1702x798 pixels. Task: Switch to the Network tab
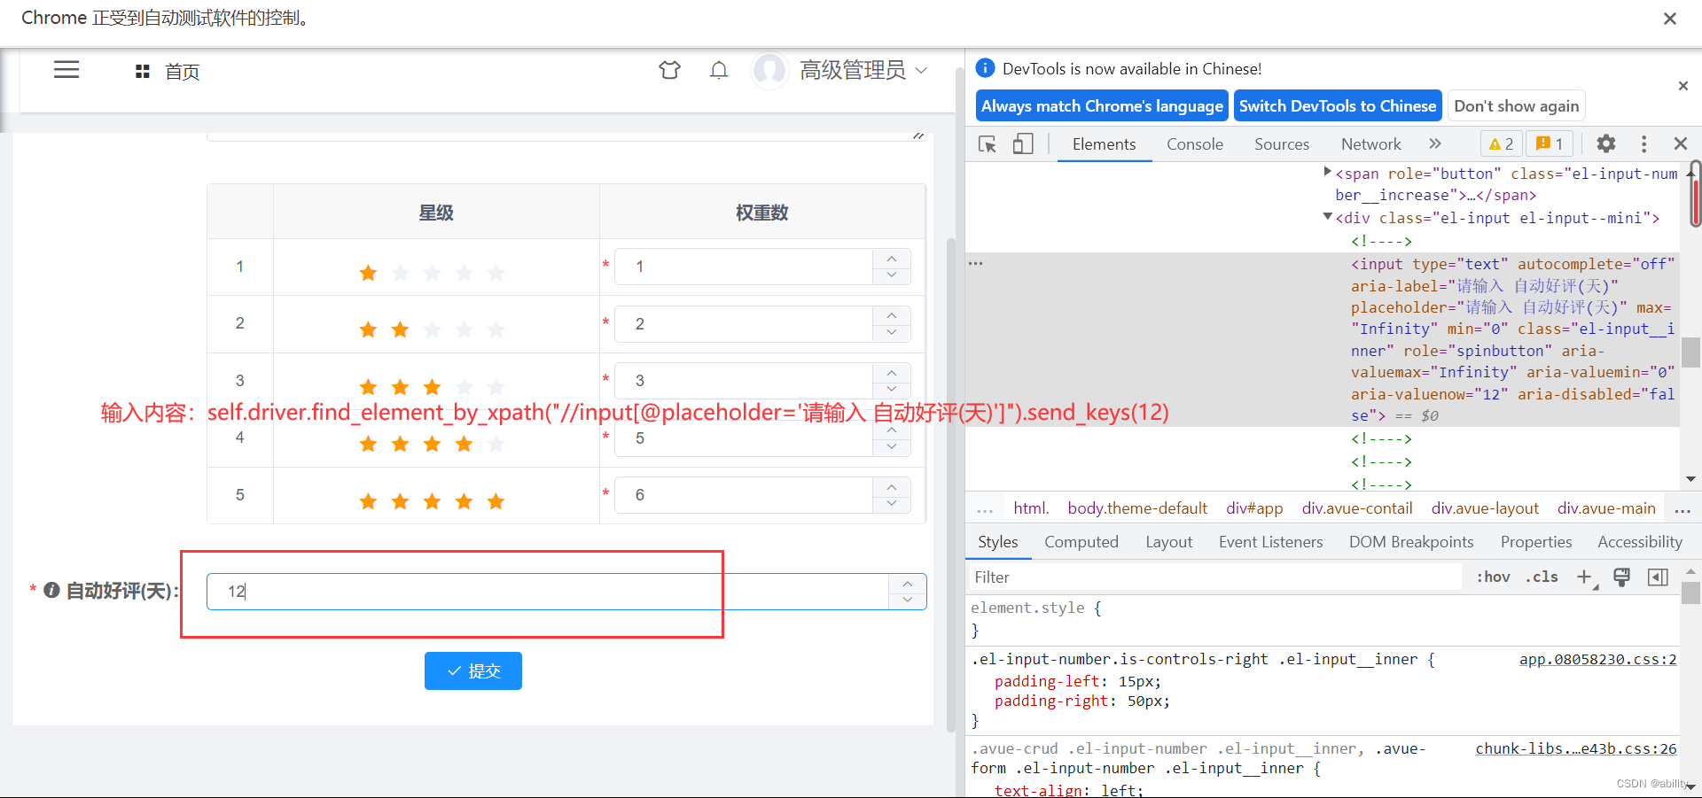click(1370, 143)
